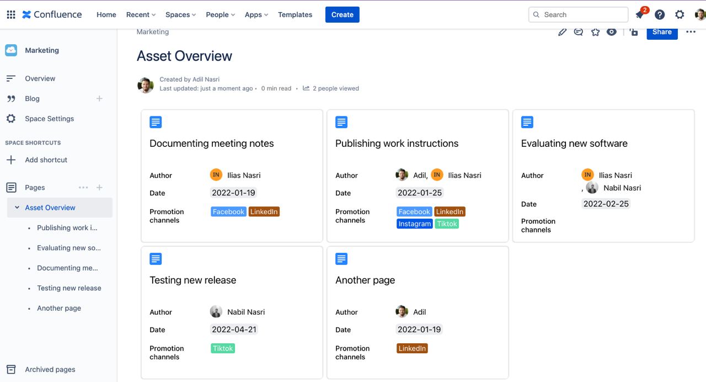Star this page as a favorite
The height and width of the screenshot is (382, 706).
pyautogui.click(x=595, y=32)
